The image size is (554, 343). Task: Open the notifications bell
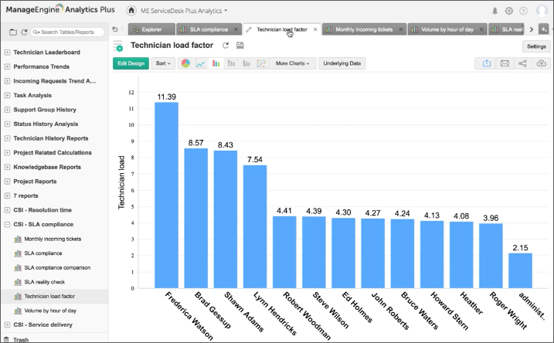pyautogui.click(x=495, y=11)
